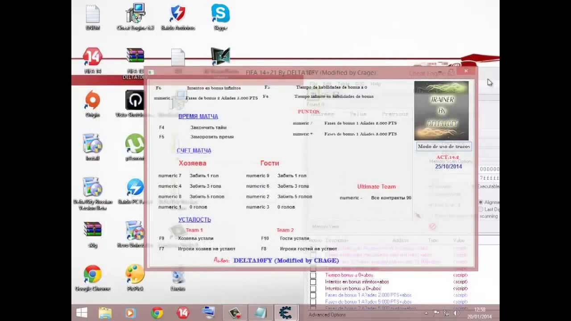Open the Baidu PC Faster desktop shortcut

135,192
